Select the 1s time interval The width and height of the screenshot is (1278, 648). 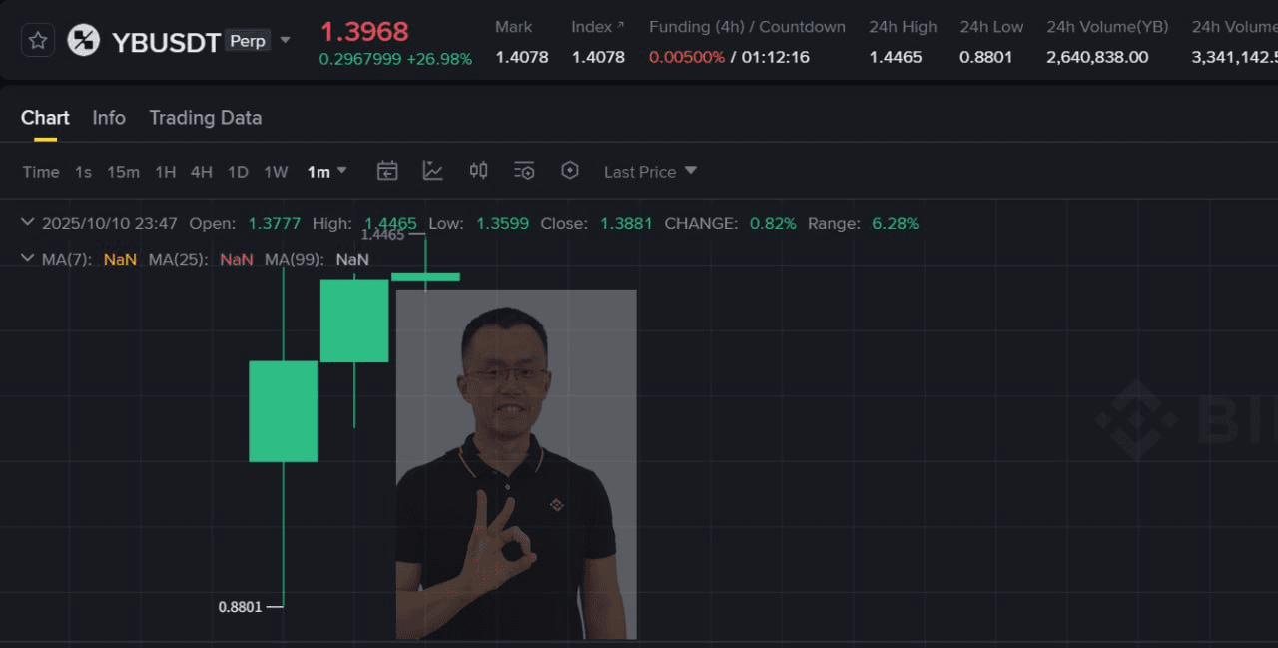pos(83,172)
